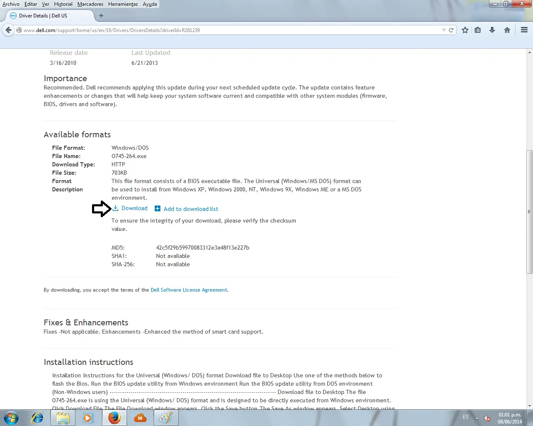Show the bookmarks list
This screenshot has width=533, height=426.
coord(478,30)
